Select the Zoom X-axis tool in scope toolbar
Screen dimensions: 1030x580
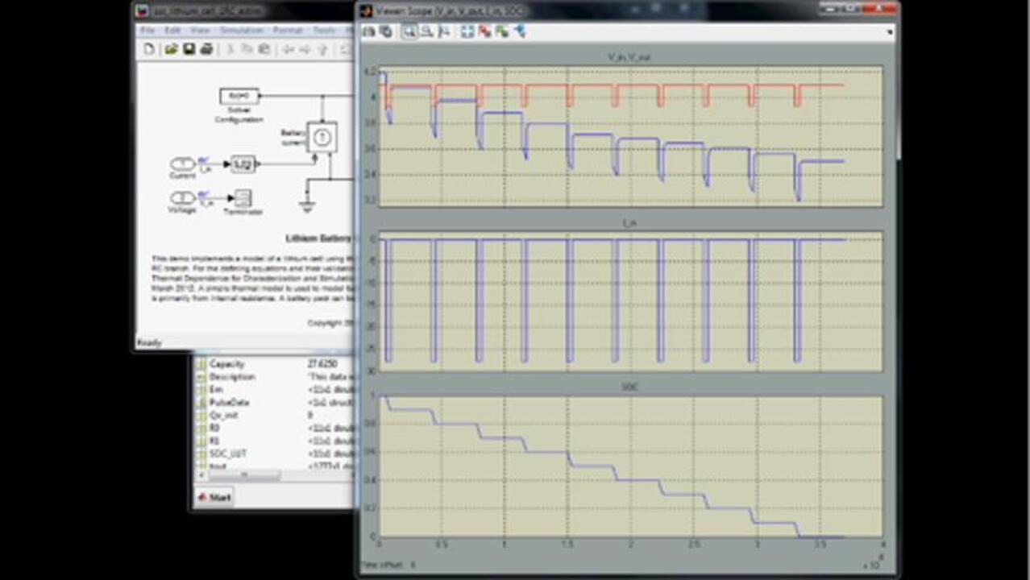pos(427,31)
